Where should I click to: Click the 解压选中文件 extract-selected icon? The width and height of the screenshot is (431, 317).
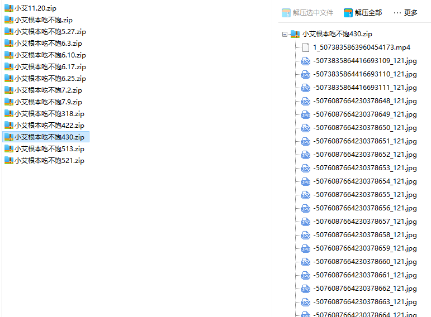[x=286, y=12]
